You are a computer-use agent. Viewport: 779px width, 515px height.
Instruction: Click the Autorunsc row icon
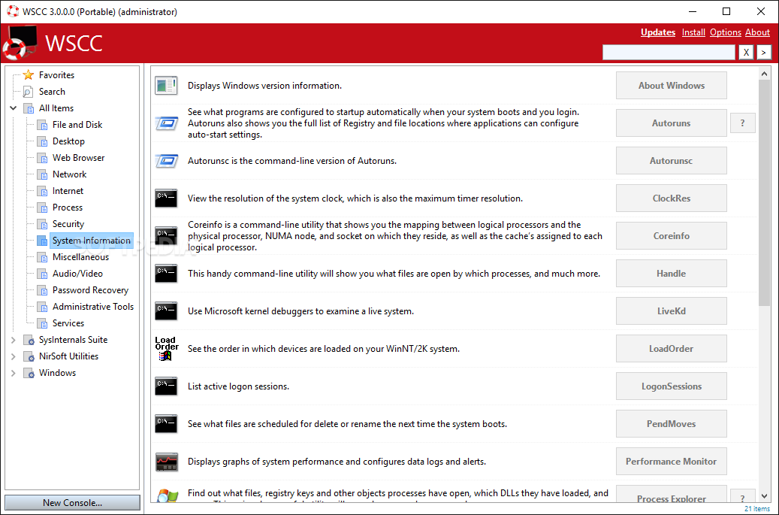point(166,161)
